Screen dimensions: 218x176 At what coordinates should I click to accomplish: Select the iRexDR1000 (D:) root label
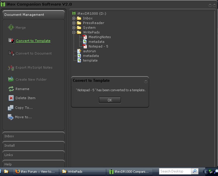(92, 13)
